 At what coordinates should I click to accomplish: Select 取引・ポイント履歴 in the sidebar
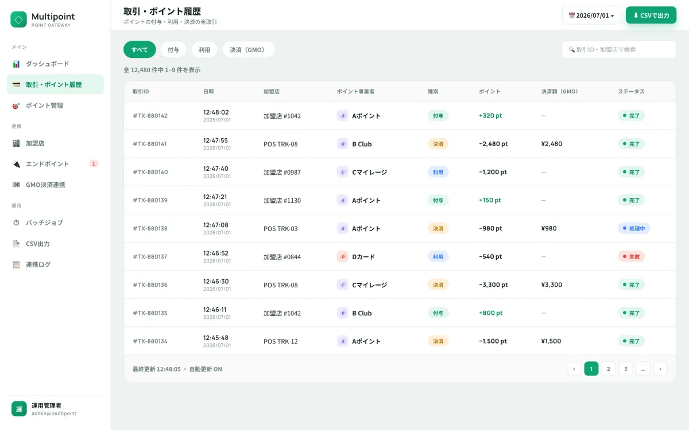[x=55, y=84]
